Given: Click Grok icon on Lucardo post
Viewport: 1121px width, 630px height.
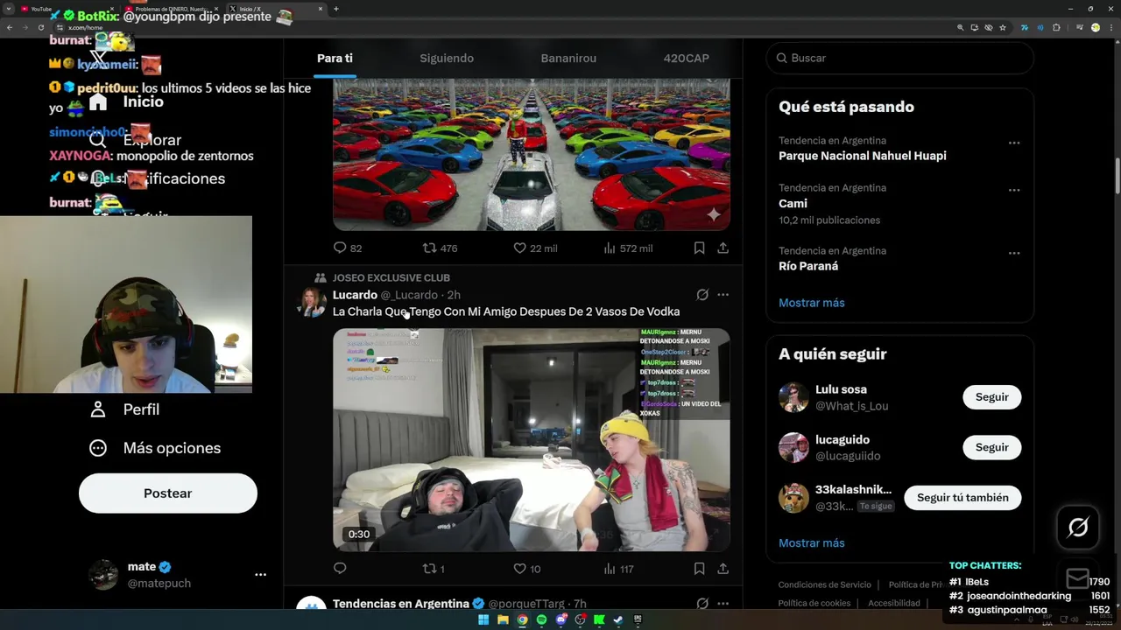Looking at the screenshot, I should click(x=702, y=295).
